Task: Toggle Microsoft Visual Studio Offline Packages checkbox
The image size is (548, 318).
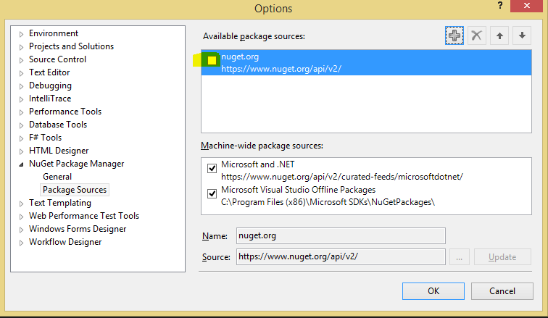Action: (212, 193)
